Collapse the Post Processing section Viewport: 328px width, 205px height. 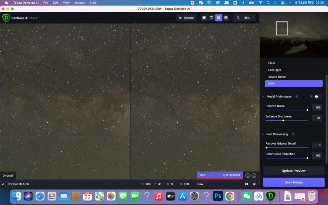point(263,134)
